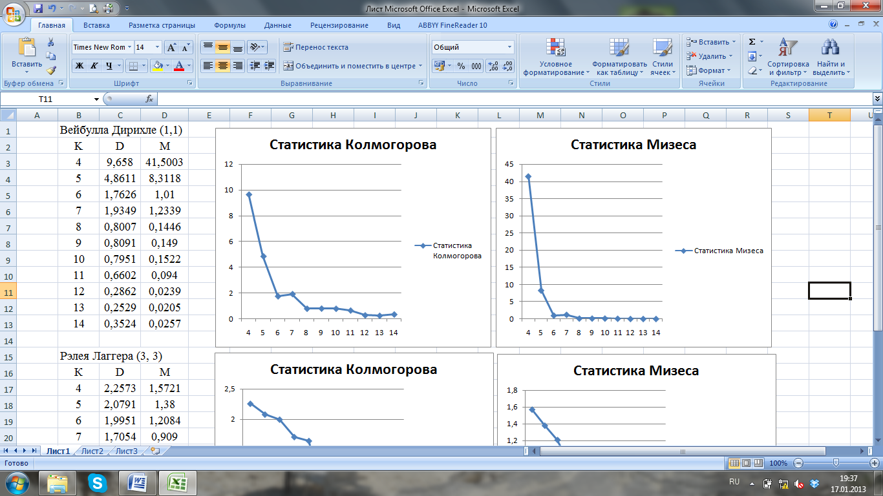Click the zoom slider in the status bar
The image size is (883, 496).
pos(836,463)
